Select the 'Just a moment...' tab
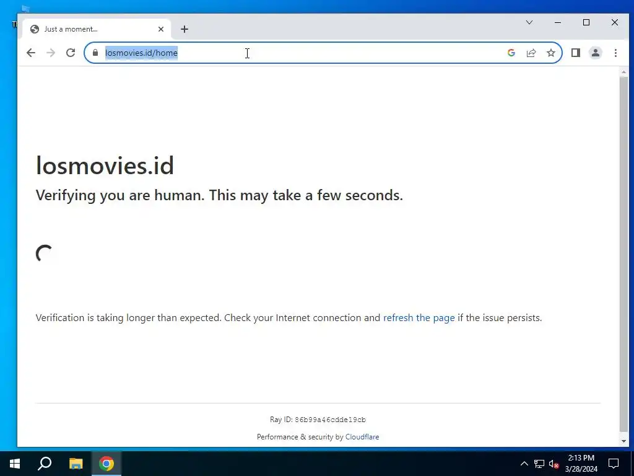This screenshot has width=634, height=476. coord(97,29)
